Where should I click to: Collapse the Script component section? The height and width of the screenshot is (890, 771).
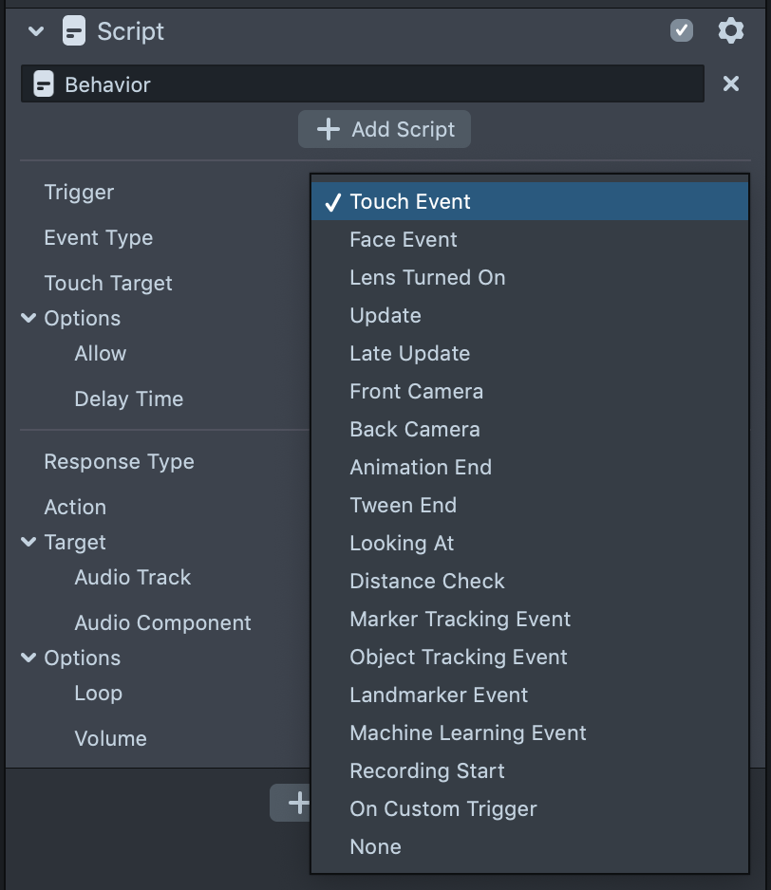click(x=36, y=31)
